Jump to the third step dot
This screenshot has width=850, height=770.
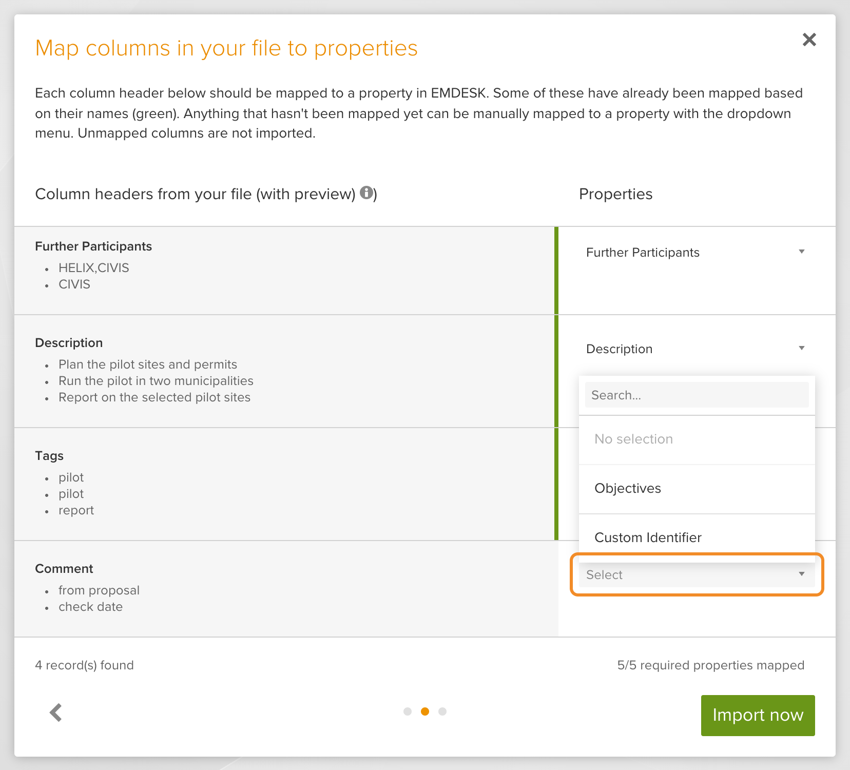442,711
